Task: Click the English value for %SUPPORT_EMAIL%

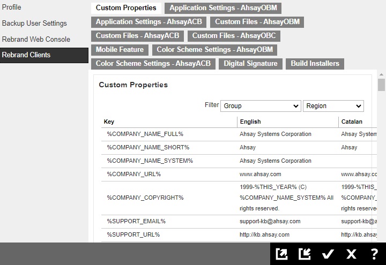Action: pos(270,221)
